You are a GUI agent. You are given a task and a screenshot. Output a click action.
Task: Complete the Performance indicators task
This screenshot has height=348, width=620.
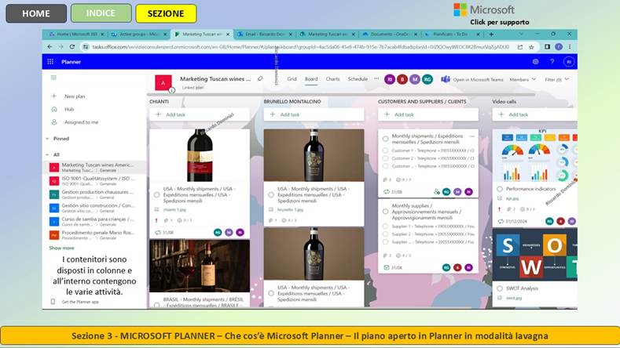pos(501,189)
